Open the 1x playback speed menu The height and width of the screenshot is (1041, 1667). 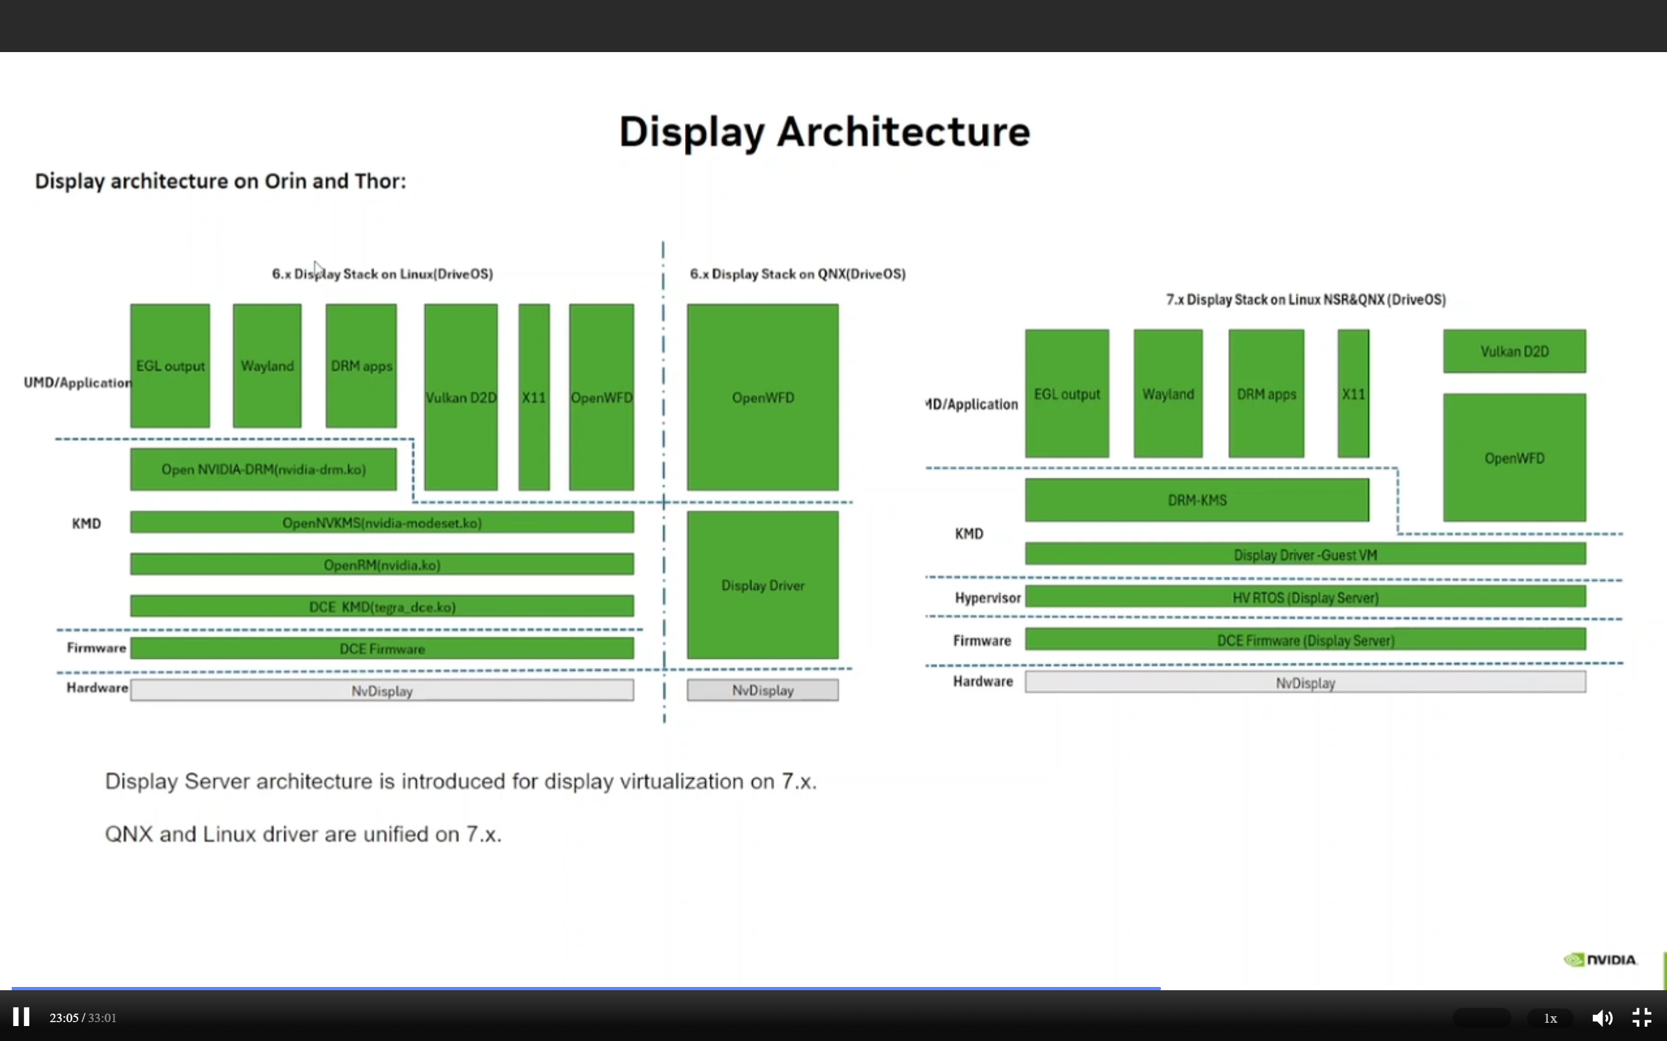[x=1550, y=1018]
